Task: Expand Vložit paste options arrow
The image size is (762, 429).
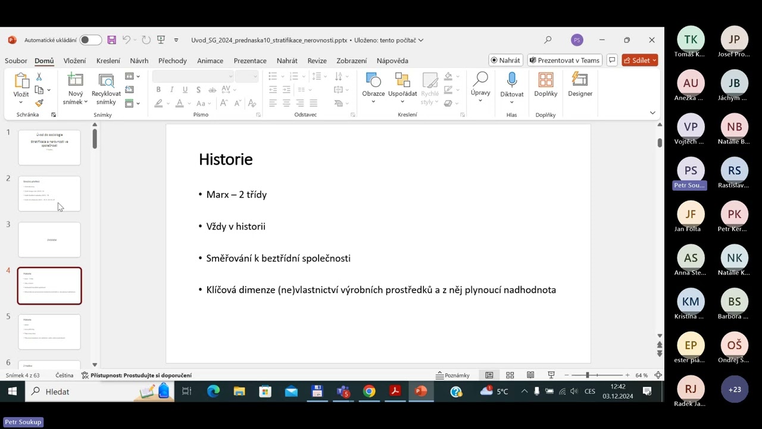Action: pos(21,102)
